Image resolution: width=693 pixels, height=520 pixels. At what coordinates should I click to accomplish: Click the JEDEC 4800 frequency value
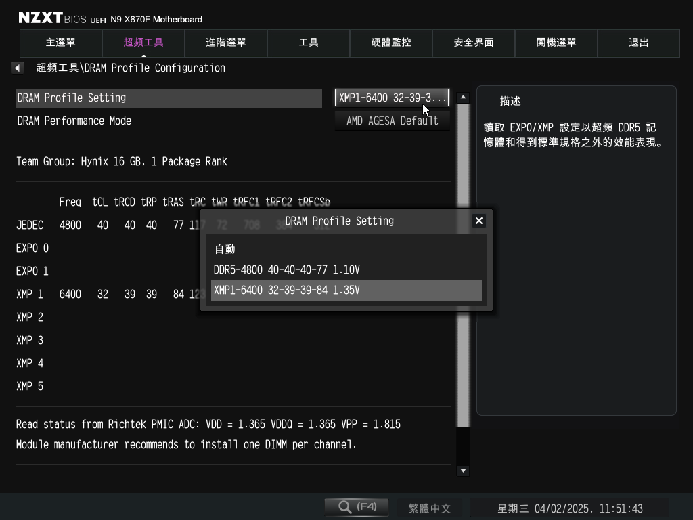point(70,225)
